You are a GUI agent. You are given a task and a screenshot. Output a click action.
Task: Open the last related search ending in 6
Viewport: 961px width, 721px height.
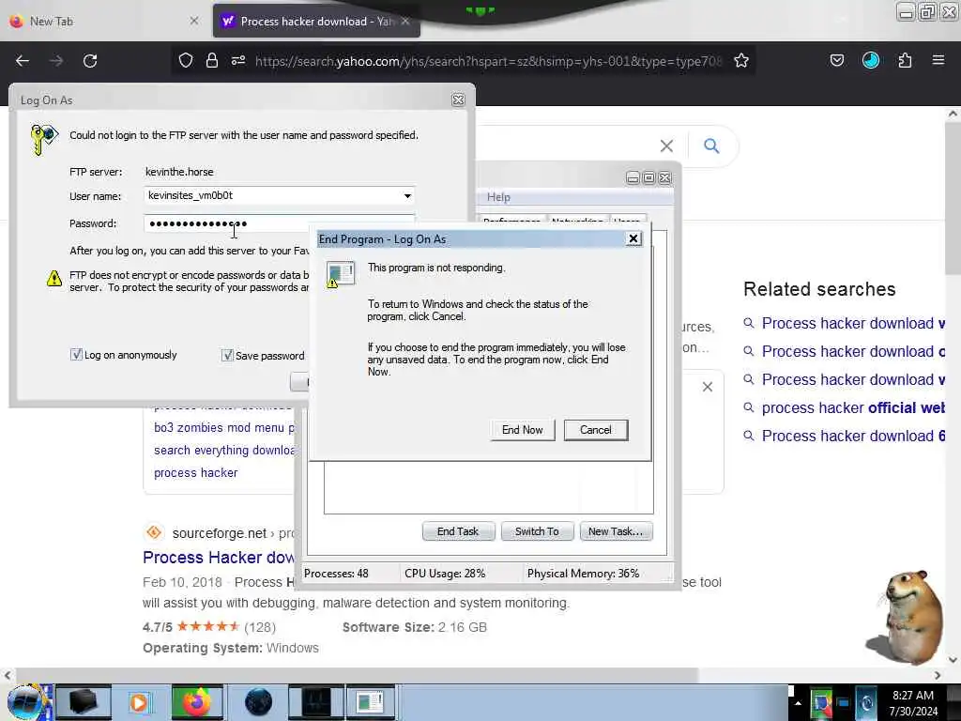[x=852, y=436]
